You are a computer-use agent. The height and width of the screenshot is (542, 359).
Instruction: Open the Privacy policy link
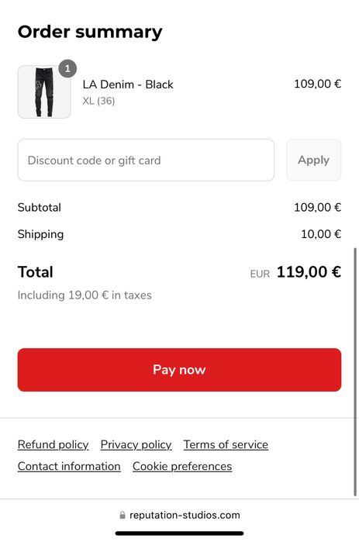136,444
